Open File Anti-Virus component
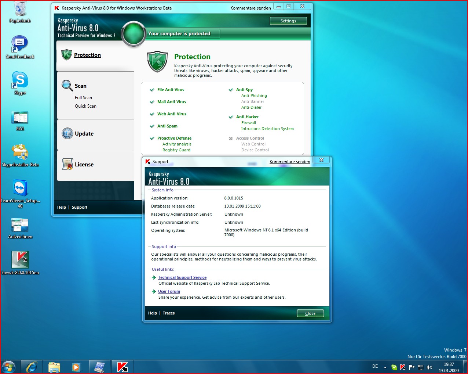 (171, 90)
